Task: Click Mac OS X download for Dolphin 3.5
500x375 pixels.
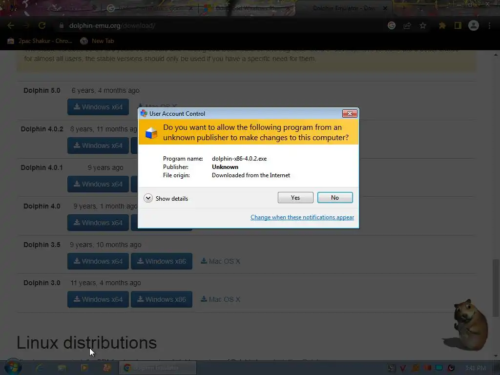Action: tap(220, 261)
